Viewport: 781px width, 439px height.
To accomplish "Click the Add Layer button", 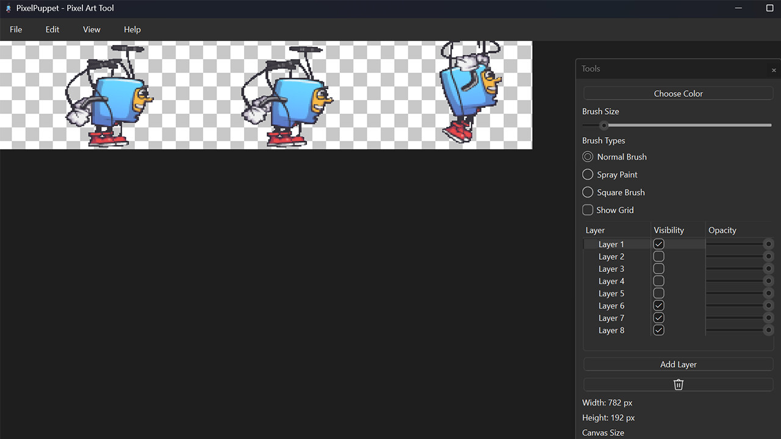I will coord(678,364).
